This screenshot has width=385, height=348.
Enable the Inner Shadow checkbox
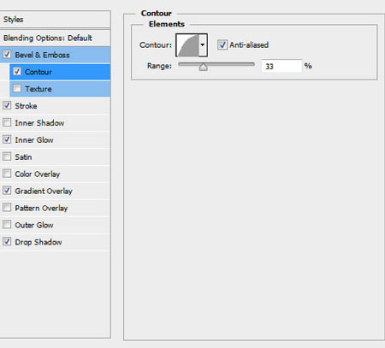pos(7,122)
